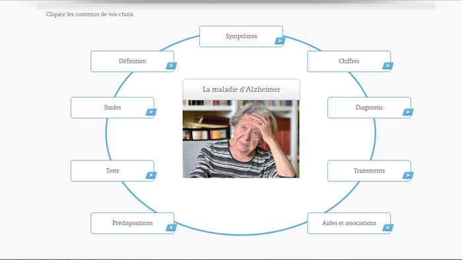Click the arrow icon on Tests box
This screenshot has height=260, width=462.
[x=151, y=175]
